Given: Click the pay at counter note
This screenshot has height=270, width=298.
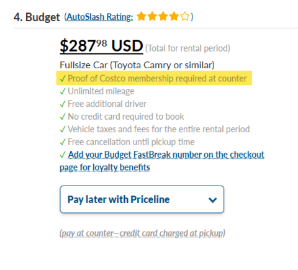Looking at the screenshot, I should pyautogui.click(x=142, y=233).
